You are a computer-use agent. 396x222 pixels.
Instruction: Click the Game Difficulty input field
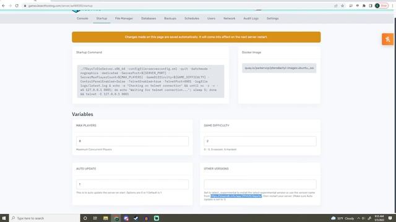pyautogui.click(x=260, y=141)
